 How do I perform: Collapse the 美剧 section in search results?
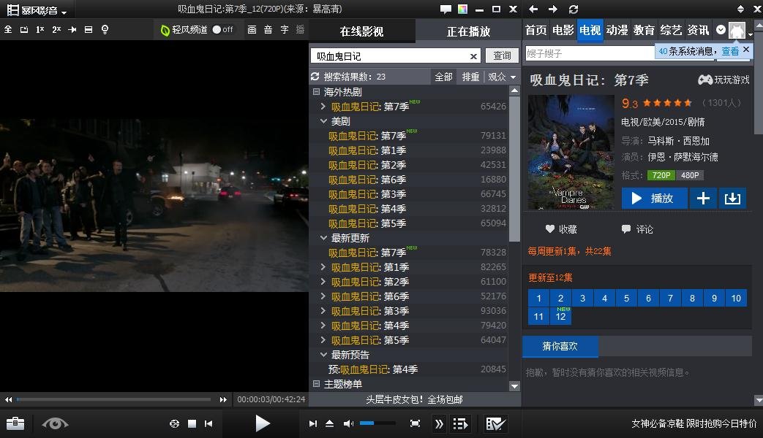click(x=323, y=121)
